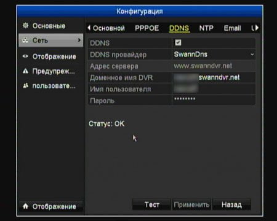Click the Конфигурация title text
This screenshot has height=221, width=277.
140,11
